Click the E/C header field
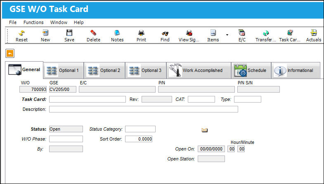Screen dimensions: 324x184 [117, 89]
